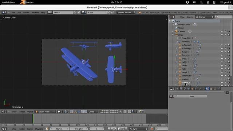233x131 pixels.
Task: Open the timeline Playback menu
Action: tap(39, 129)
